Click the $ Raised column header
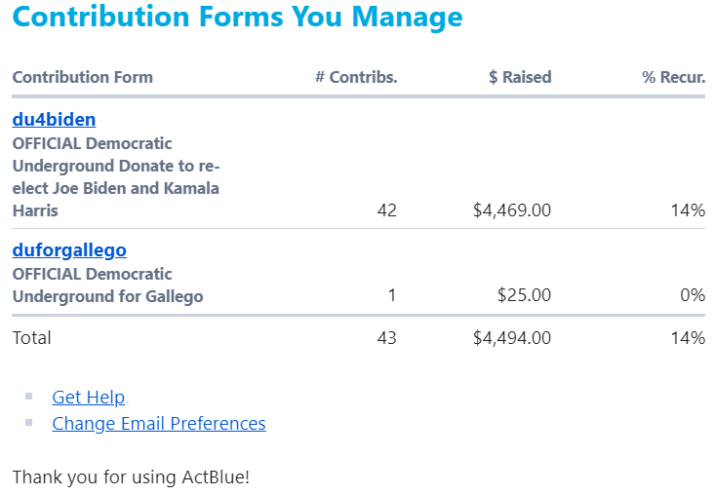The image size is (715, 495). pyautogui.click(x=520, y=77)
